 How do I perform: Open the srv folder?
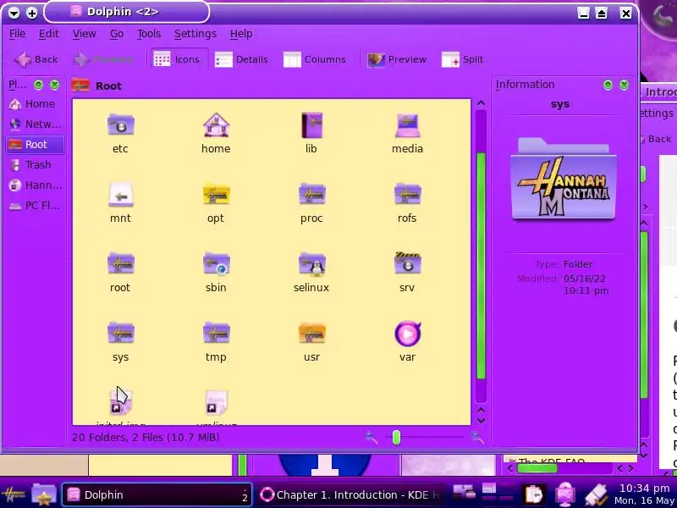click(x=407, y=264)
